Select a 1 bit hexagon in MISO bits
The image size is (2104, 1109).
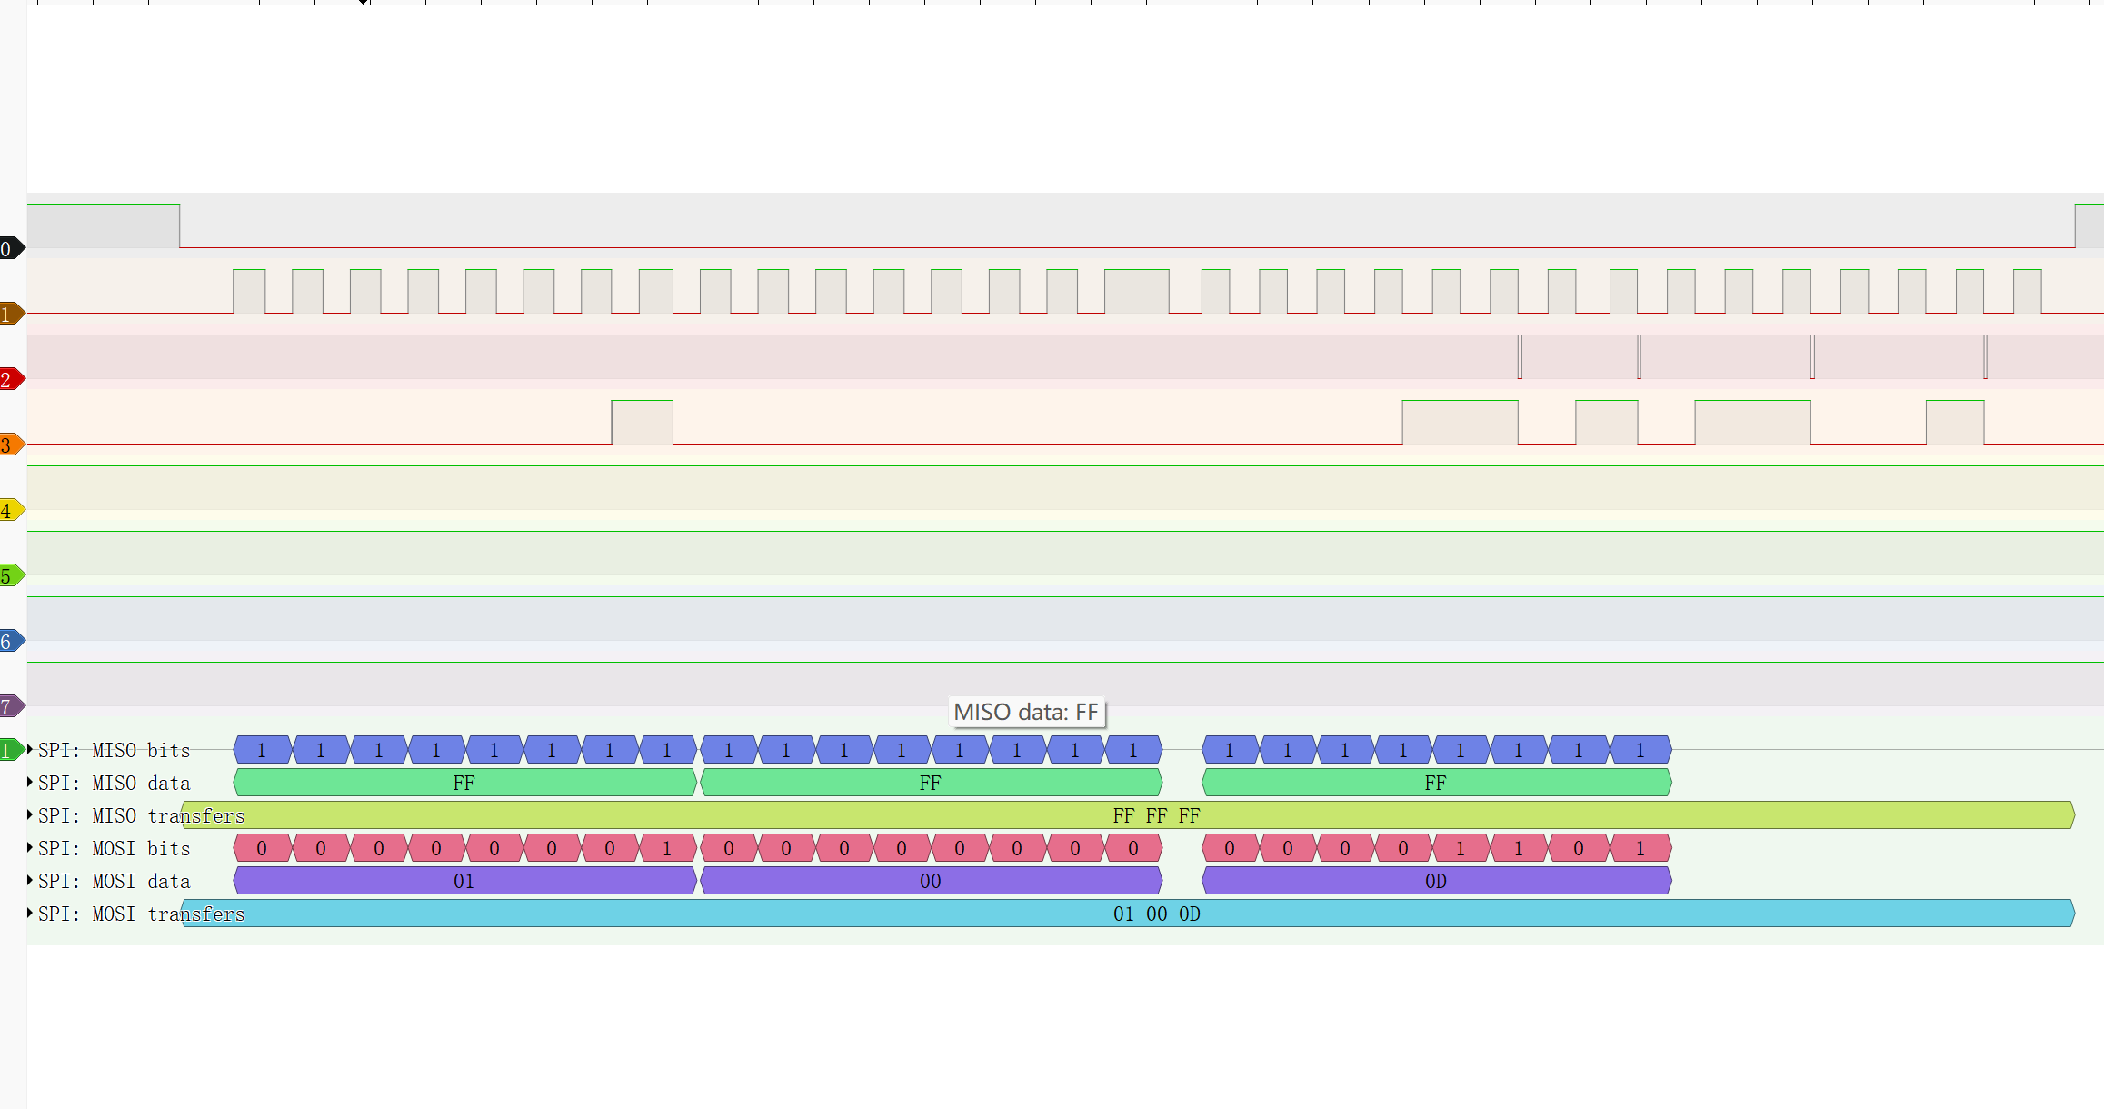pos(261,750)
